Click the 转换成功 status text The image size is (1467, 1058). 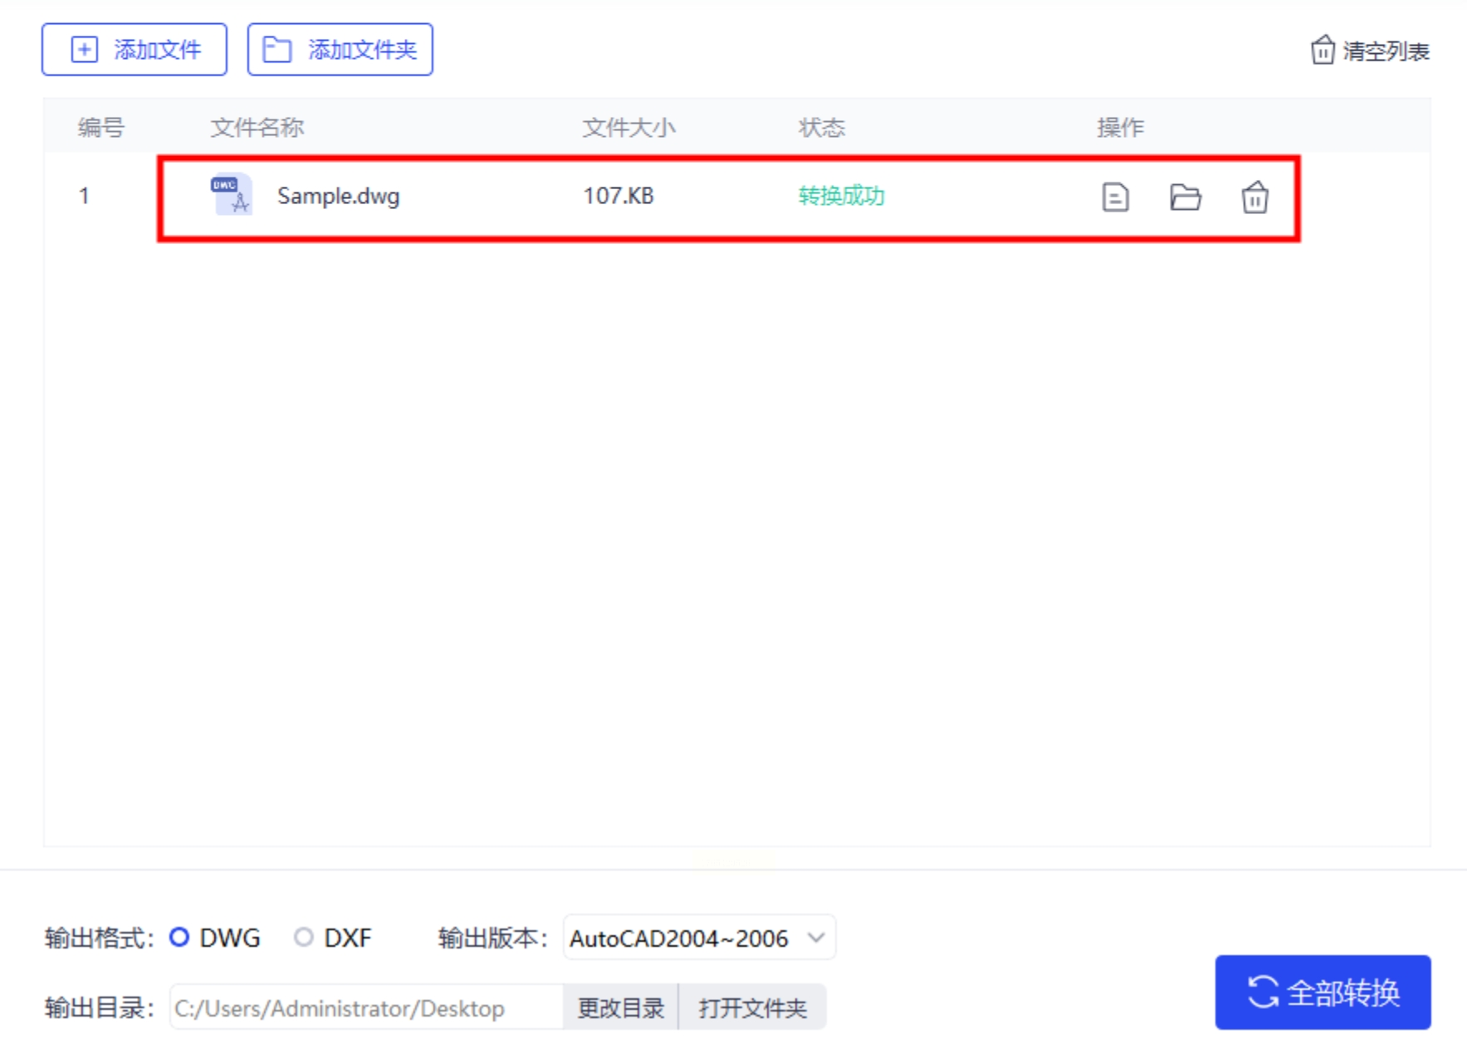click(x=841, y=196)
